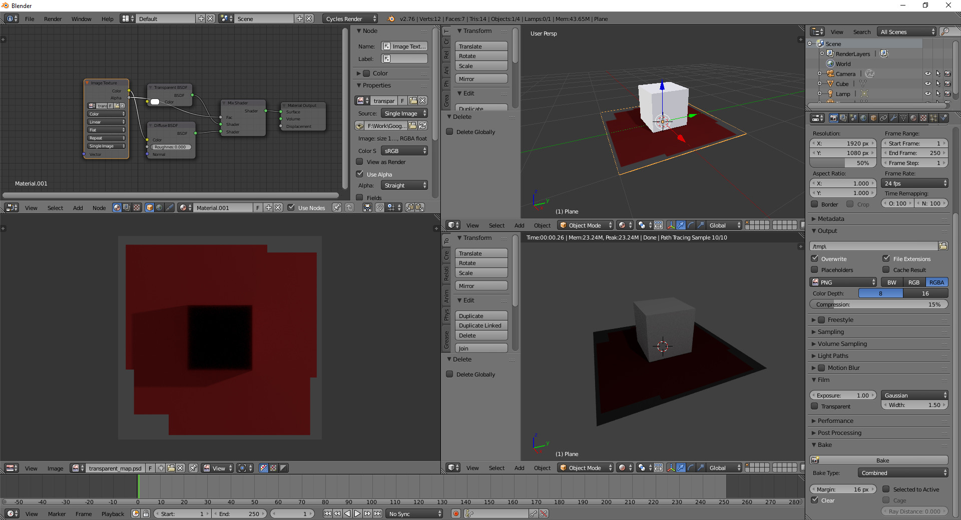Open the image file browser icon in the Node properties

pos(412,125)
